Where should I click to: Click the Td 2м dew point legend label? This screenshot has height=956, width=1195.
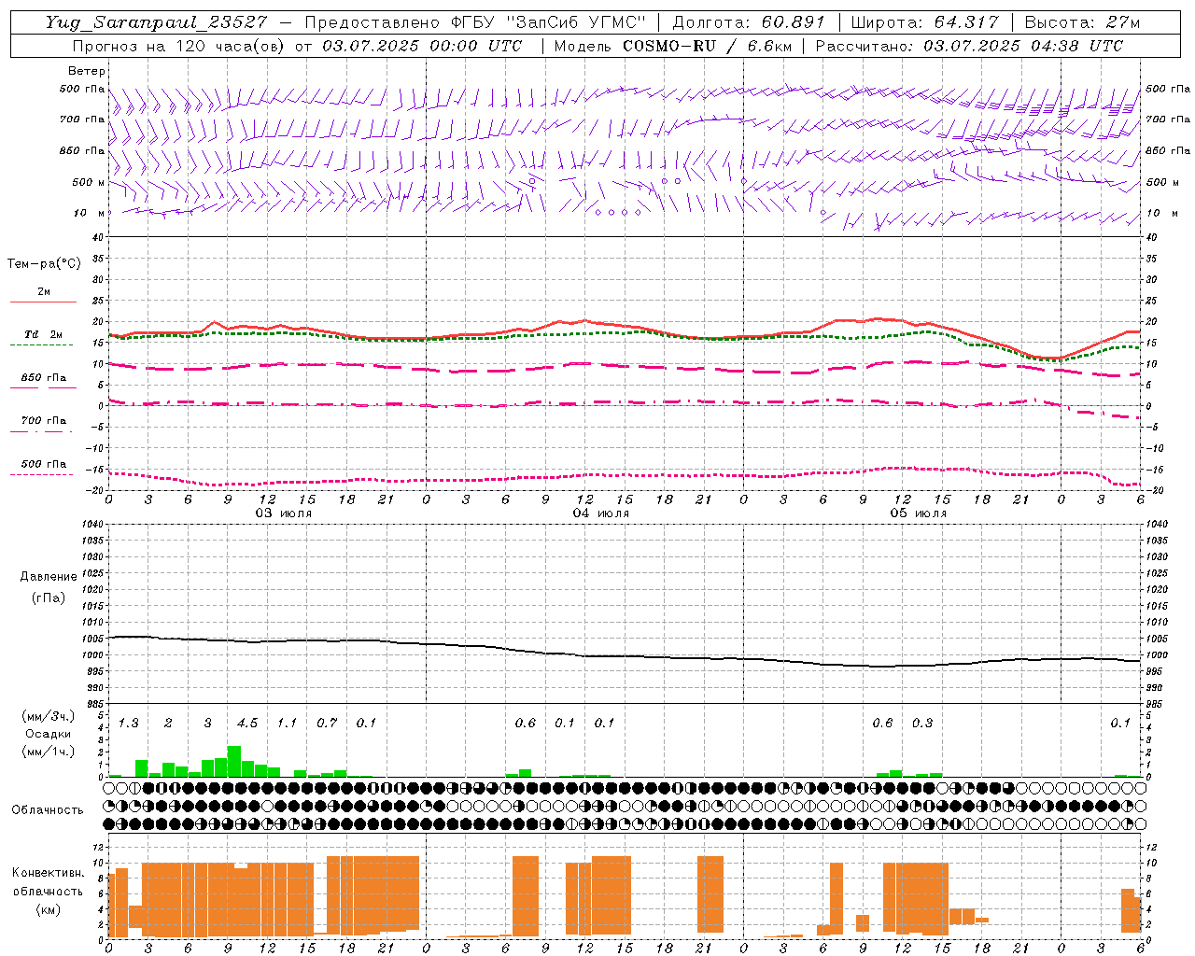(44, 334)
